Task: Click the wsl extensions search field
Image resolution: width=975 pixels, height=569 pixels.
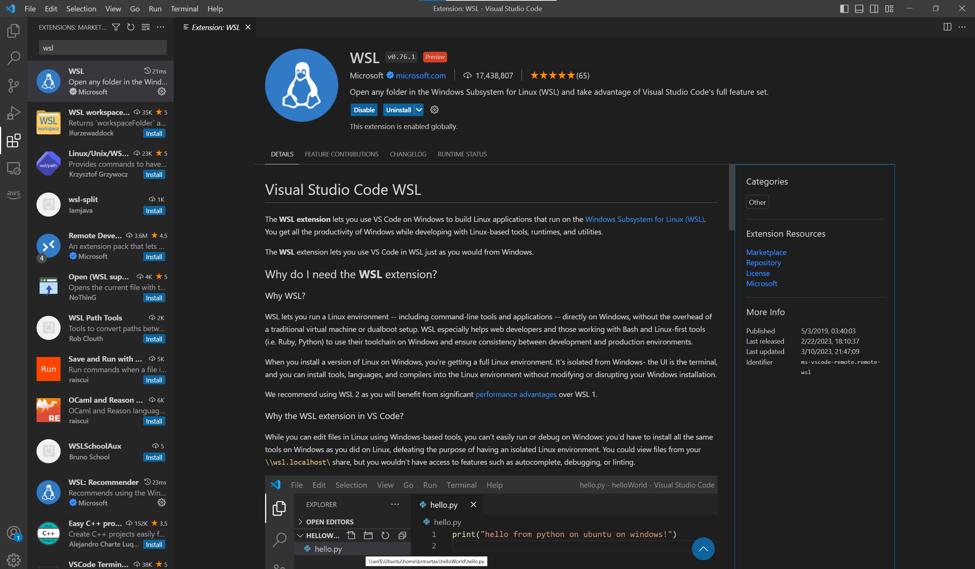Action: point(102,48)
